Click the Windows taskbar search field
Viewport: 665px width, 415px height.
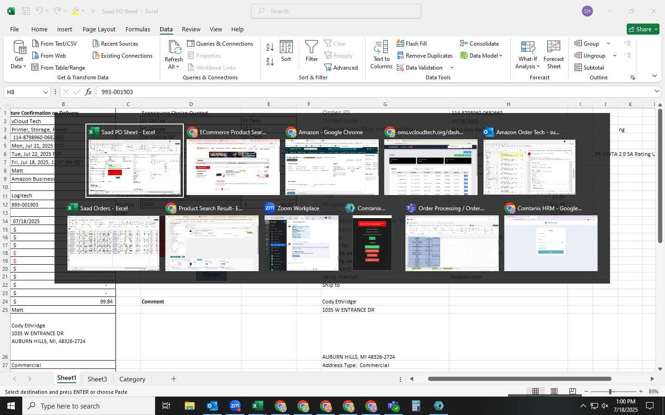[89, 406]
